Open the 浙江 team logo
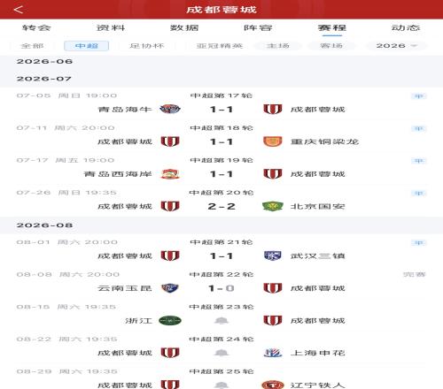 [170, 320]
